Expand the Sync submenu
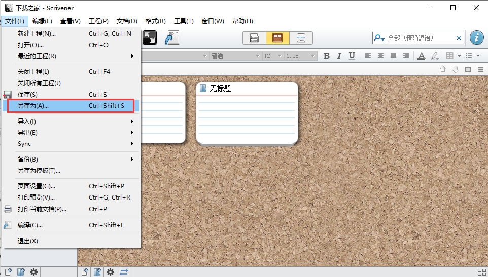Image resolution: width=488 pixels, height=277 pixels. (71, 144)
